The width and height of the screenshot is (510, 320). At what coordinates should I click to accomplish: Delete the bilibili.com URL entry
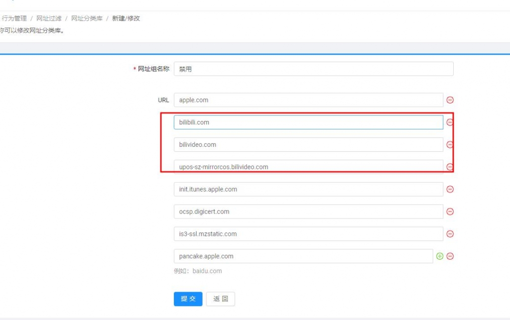click(x=450, y=122)
